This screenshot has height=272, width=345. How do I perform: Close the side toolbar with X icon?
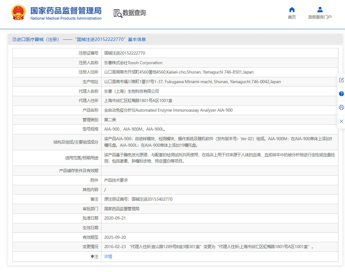tap(341, 121)
